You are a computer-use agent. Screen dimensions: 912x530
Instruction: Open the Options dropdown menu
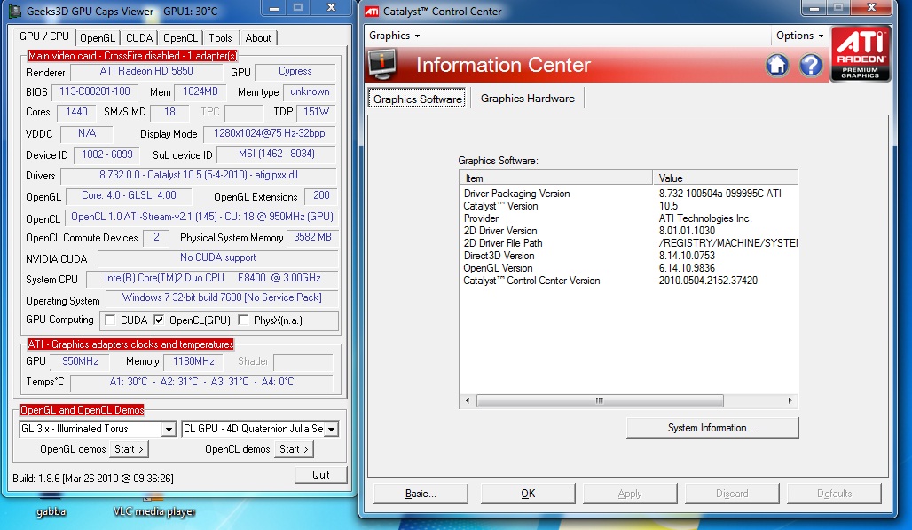click(799, 36)
